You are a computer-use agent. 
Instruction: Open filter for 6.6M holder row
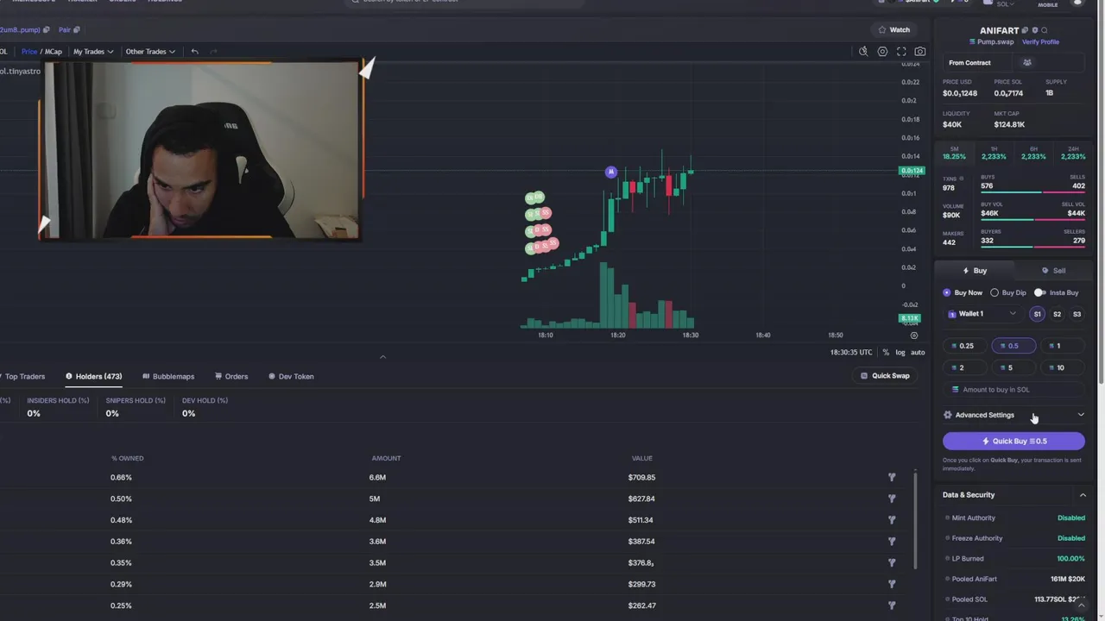tap(892, 477)
